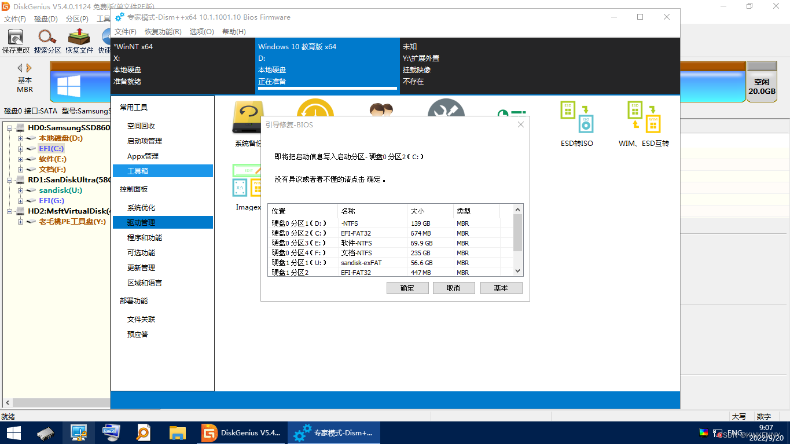
Task: Select 空间回收 in Dism++ sidebar
Action: click(141, 126)
